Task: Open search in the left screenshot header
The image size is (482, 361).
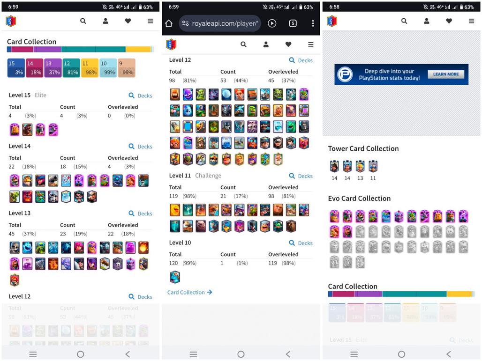Action: 83,21
